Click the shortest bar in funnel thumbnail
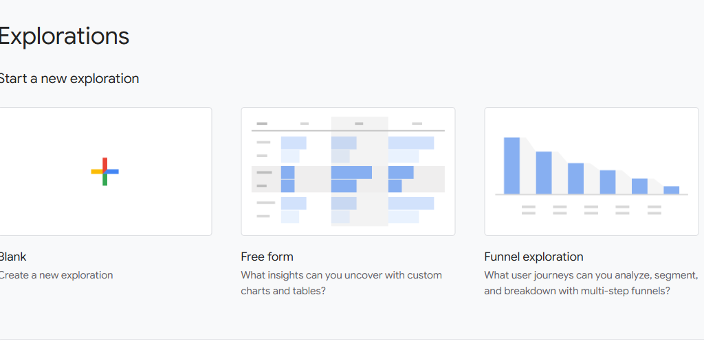The height and width of the screenshot is (343, 704). tap(671, 190)
